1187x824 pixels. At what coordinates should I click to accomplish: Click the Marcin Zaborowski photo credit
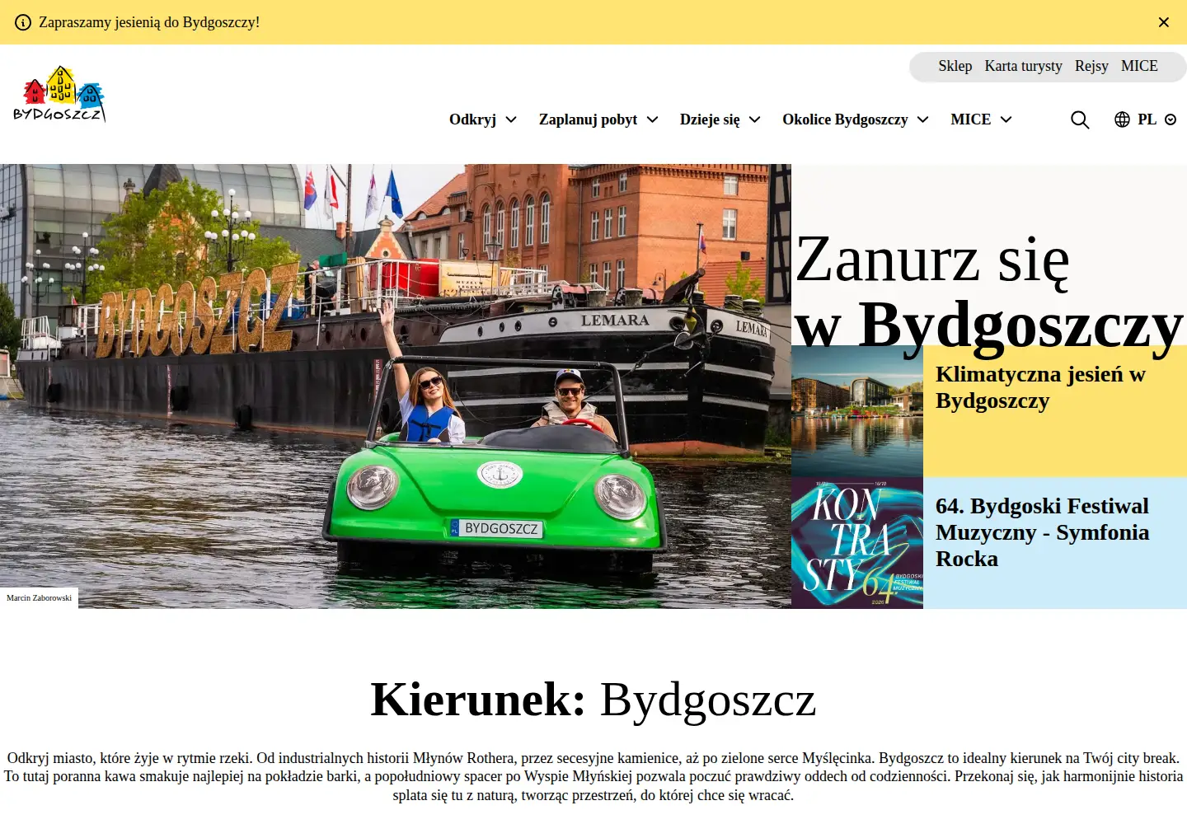39,598
